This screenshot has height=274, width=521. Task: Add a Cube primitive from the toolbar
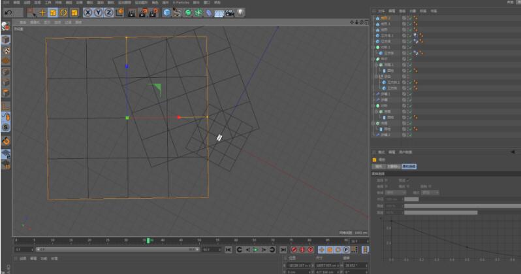166,12
